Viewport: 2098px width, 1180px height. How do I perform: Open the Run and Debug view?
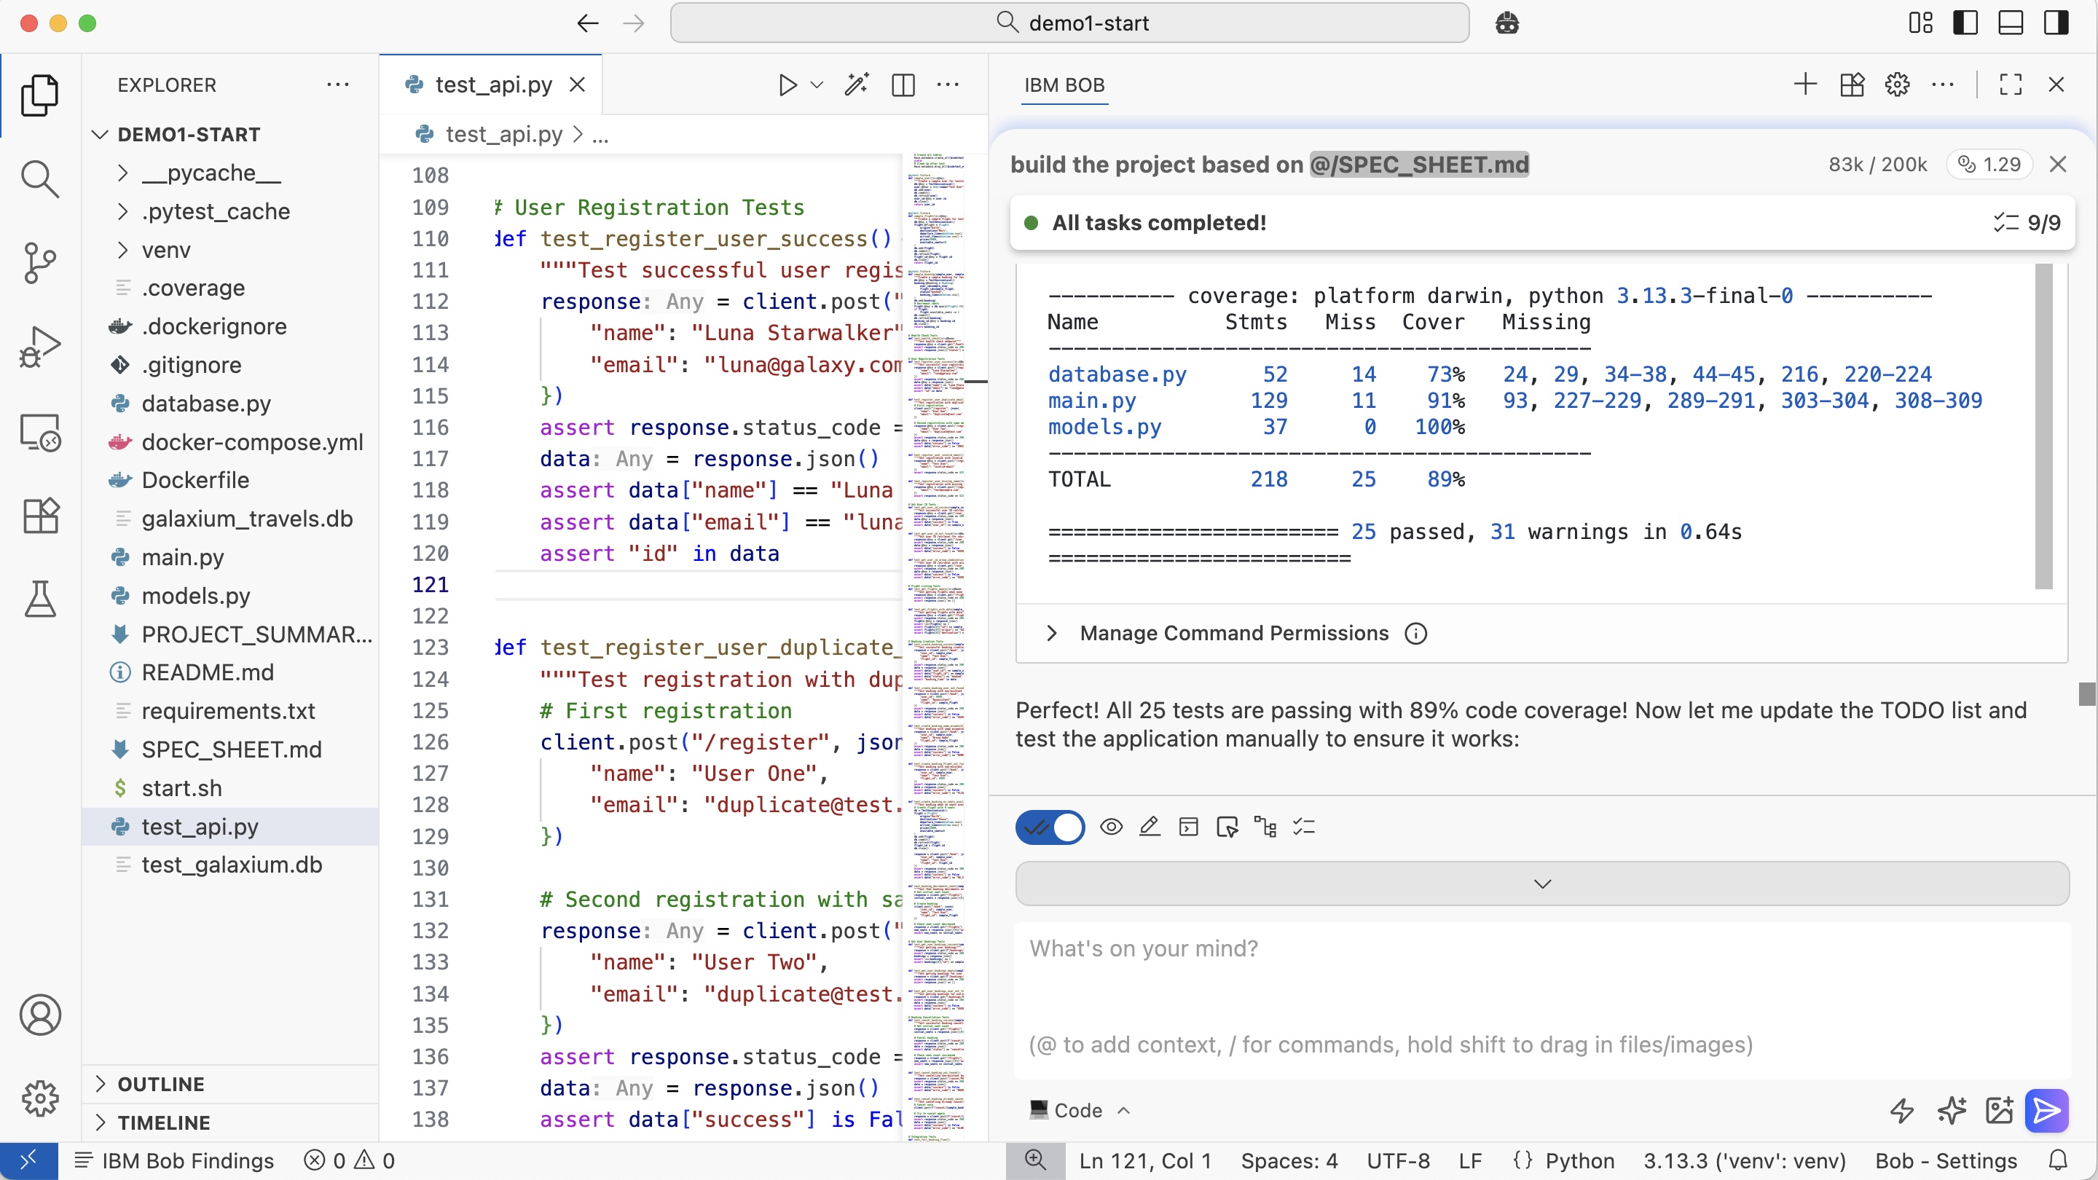pos(39,347)
